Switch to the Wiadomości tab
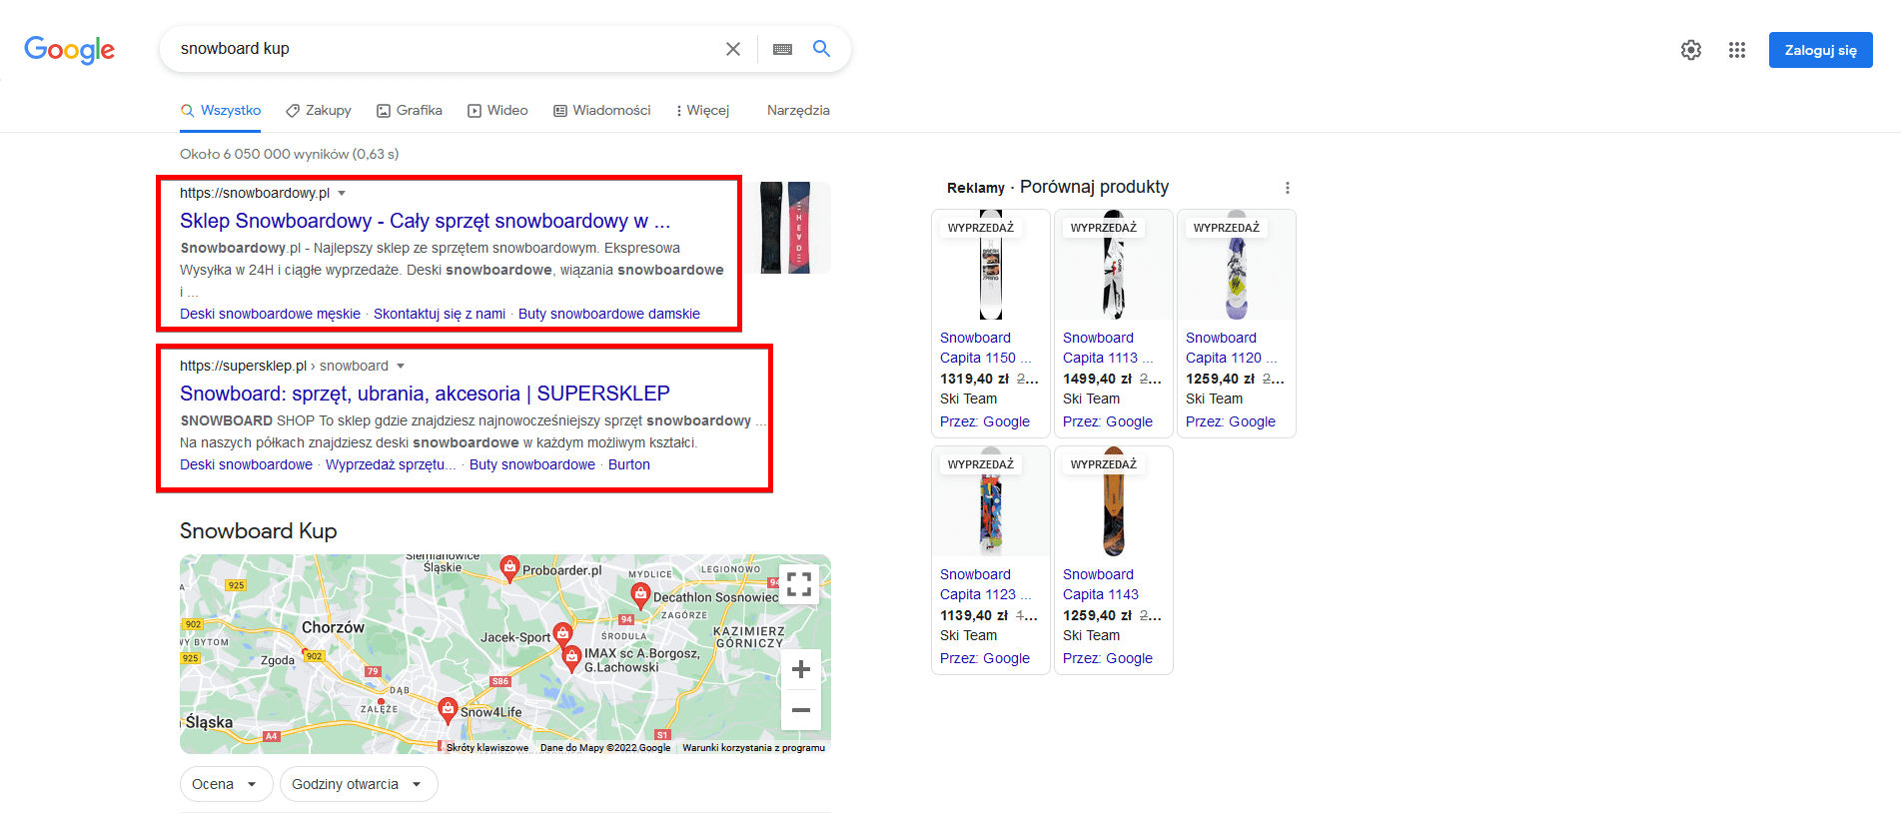 [602, 110]
